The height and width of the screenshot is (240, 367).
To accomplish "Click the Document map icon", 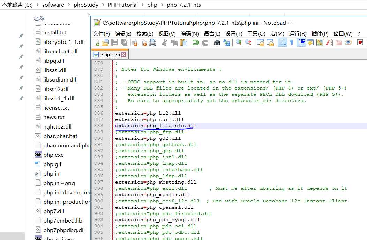I will (320, 42).
